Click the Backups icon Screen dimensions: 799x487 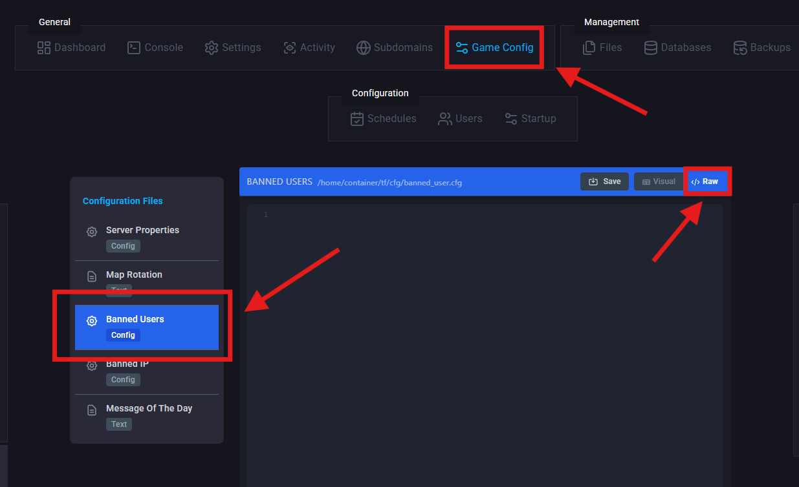(739, 47)
